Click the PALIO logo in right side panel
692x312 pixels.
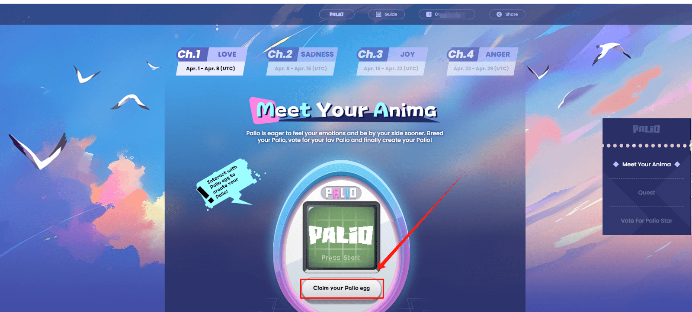[646, 129]
